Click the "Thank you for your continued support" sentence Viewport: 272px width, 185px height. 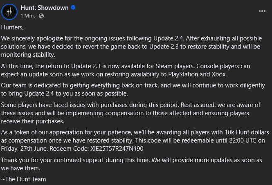75,160
